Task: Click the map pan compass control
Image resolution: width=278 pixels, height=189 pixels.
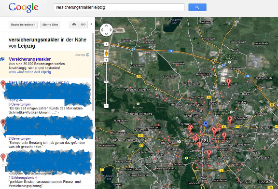Action: tap(106, 30)
